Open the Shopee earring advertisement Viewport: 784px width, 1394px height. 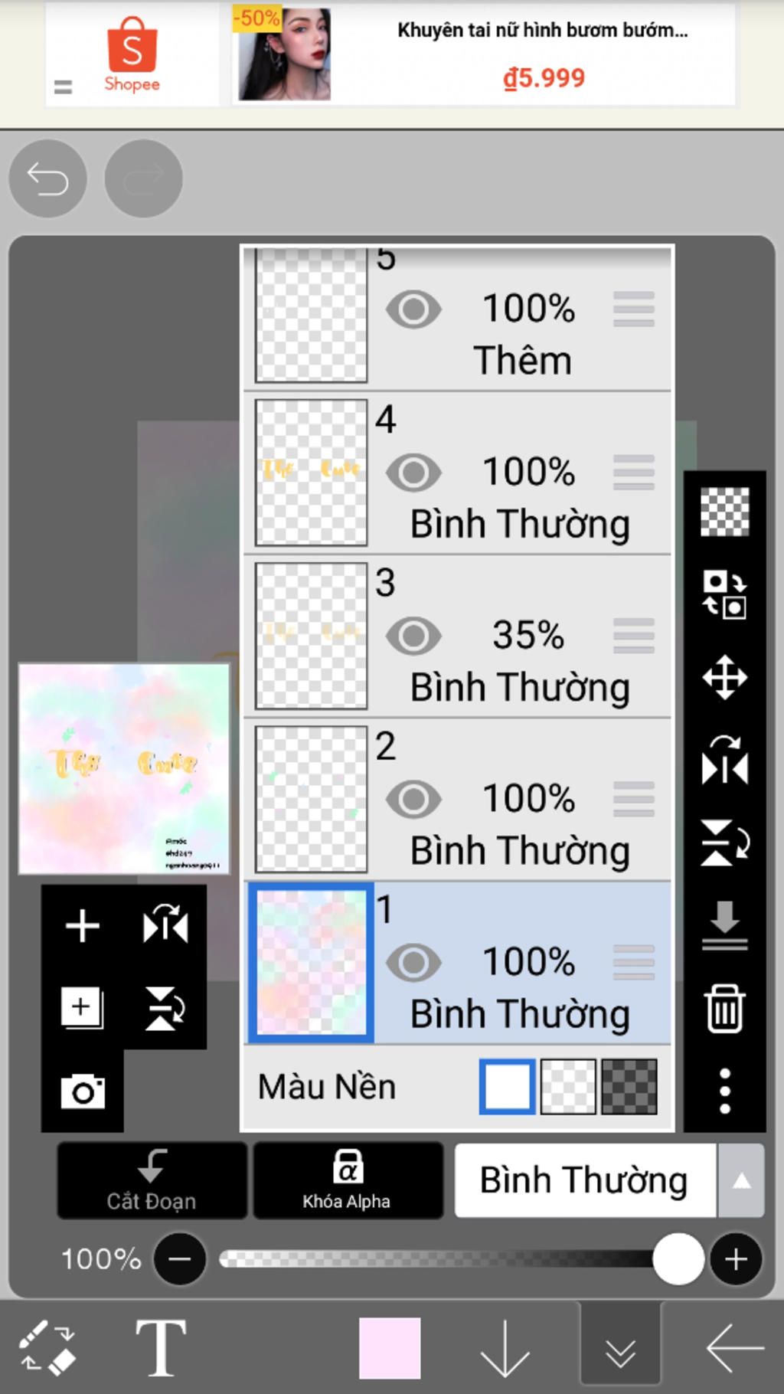482,54
